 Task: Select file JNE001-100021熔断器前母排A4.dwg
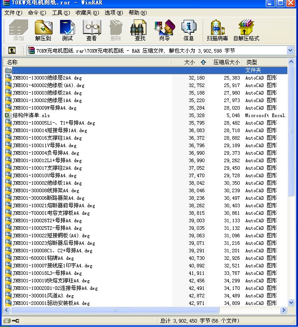pos(54,205)
